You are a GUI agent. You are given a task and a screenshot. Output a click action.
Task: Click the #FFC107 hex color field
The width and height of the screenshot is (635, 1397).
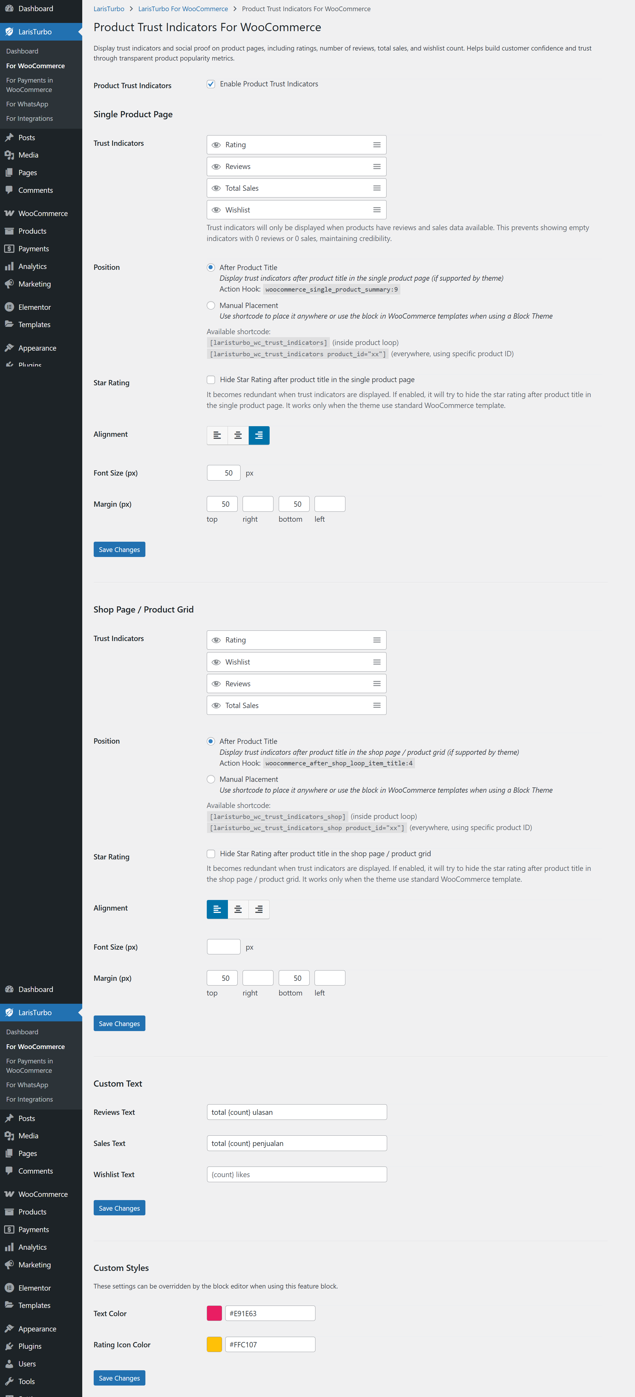pos(271,1344)
